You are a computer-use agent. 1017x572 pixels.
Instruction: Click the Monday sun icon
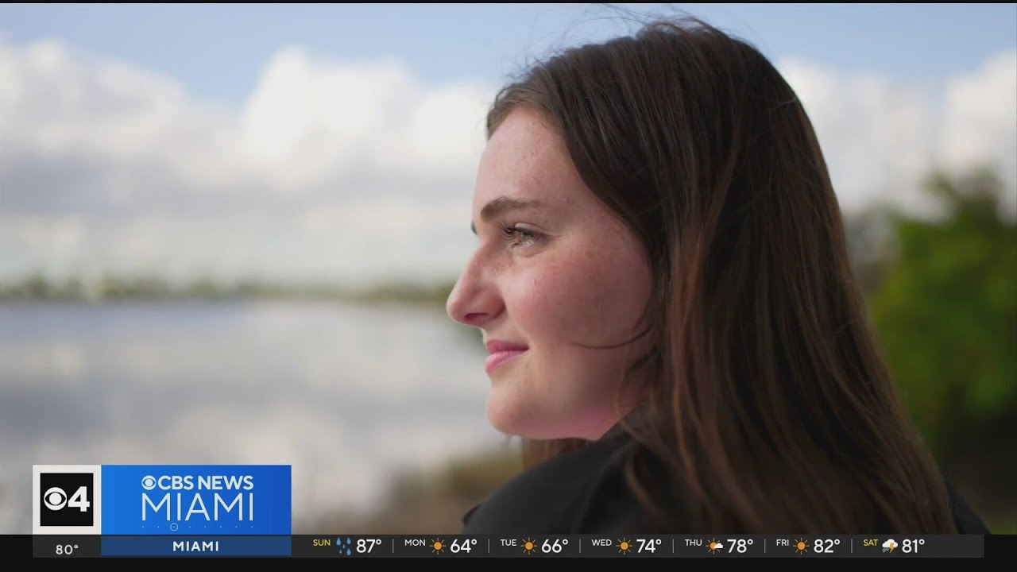click(438, 546)
